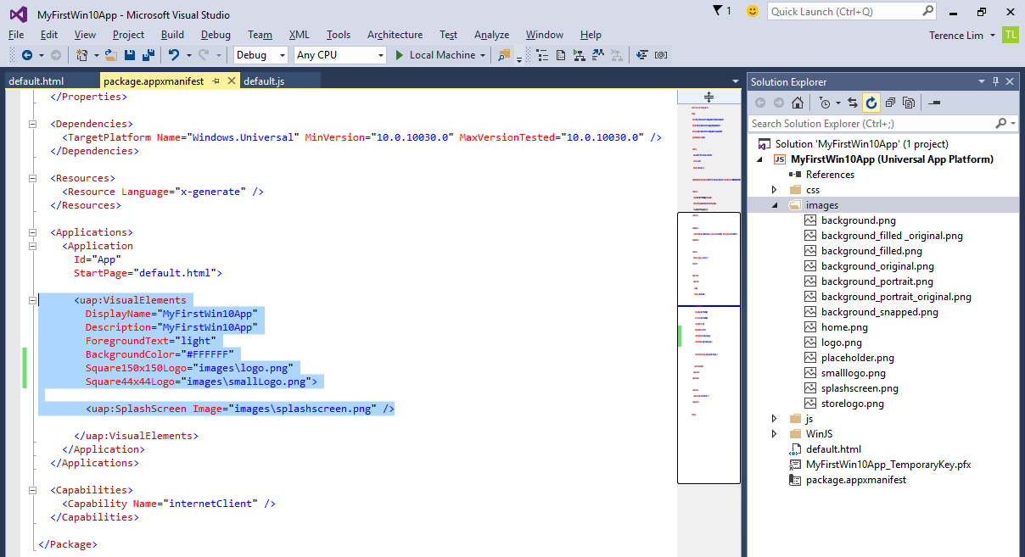The width and height of the screenshot is (1025, 557).
Task: Undo the last edit via toolbar arrow
Action: tap(173, 55)
